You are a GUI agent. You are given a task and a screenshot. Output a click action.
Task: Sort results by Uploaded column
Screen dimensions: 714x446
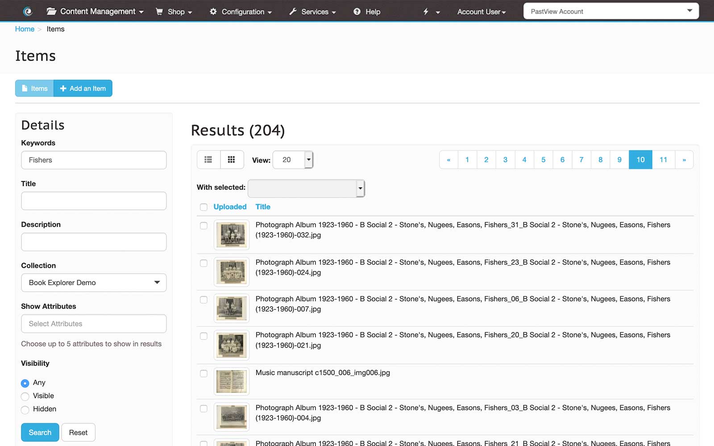tap(230, 207)
